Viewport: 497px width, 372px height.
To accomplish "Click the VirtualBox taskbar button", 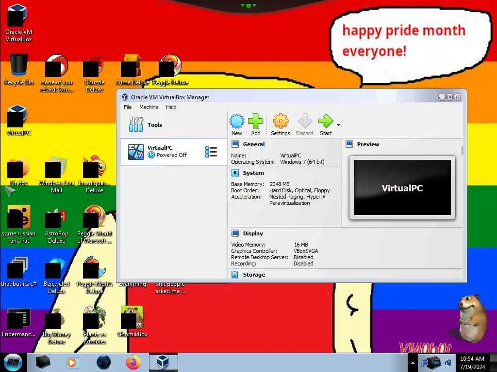I will [163, 362].
